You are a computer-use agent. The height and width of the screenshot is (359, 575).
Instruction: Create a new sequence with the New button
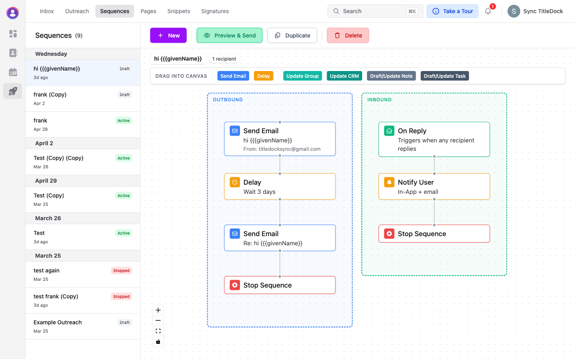click(x=169, y=36)
